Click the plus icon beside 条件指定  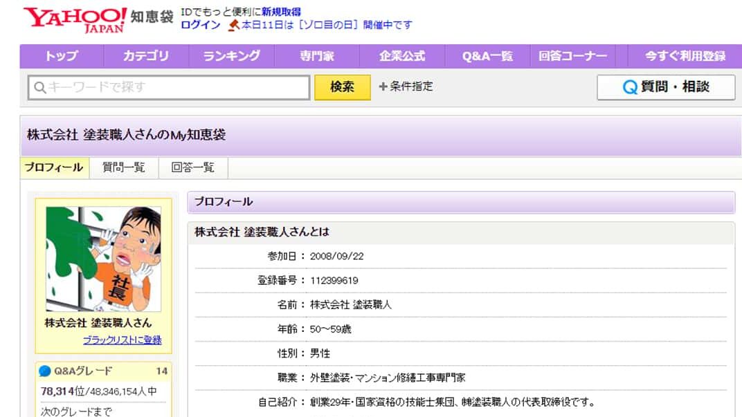(x=382, y=87)
